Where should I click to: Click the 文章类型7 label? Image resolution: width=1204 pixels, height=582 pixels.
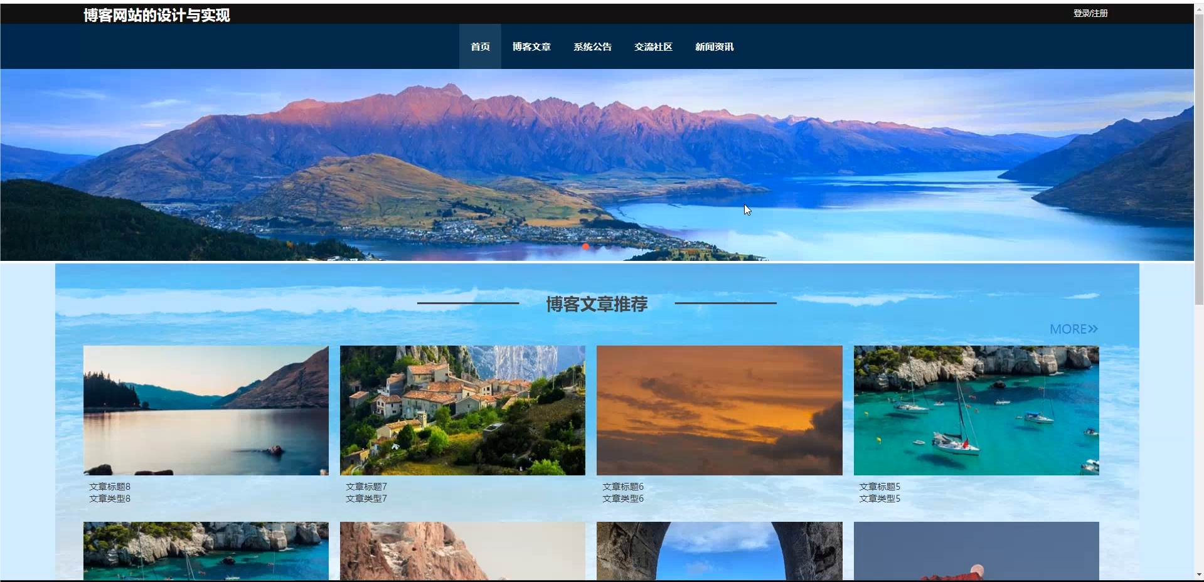(366, 499)
